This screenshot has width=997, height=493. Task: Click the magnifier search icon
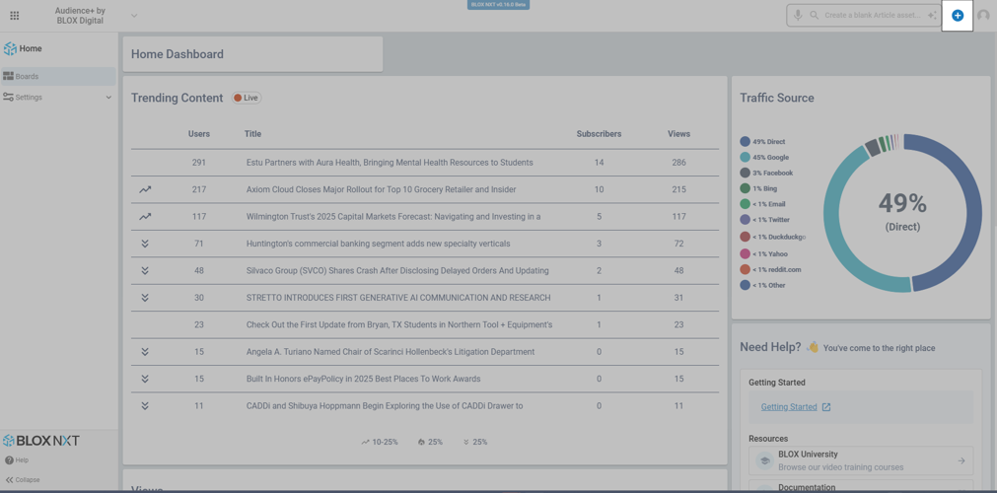tap(815, 16)
